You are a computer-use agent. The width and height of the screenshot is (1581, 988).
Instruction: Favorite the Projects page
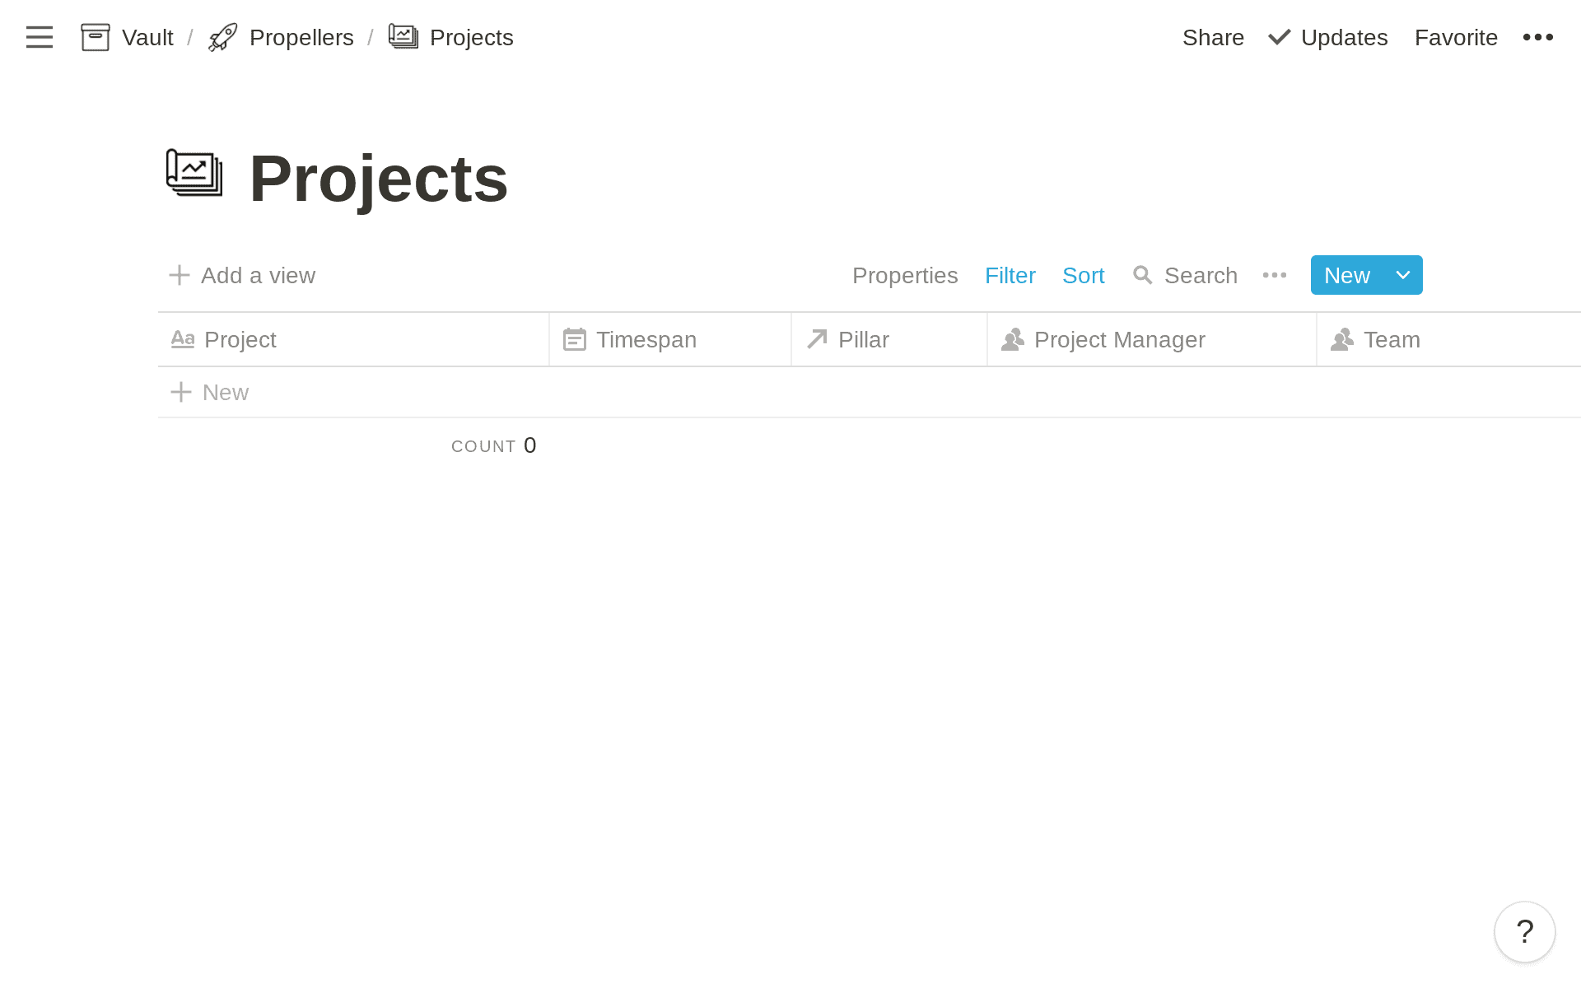click(1456, 37)
